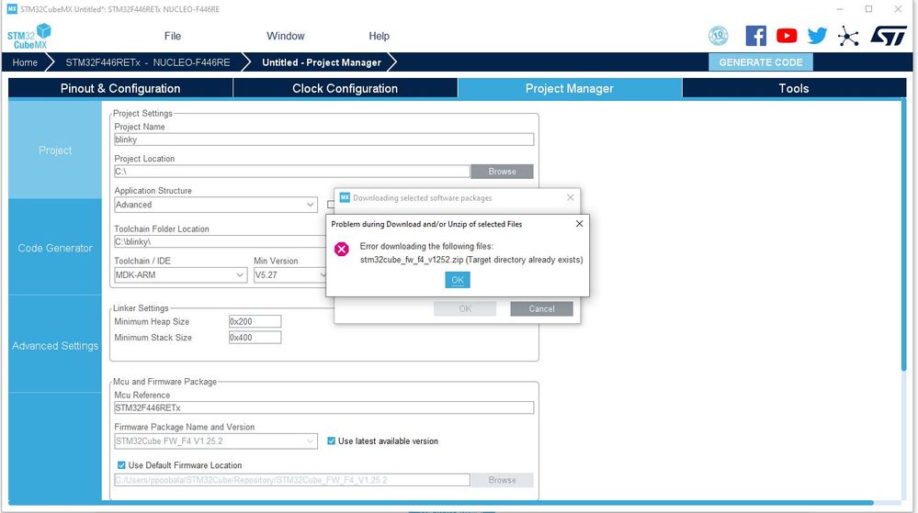Viewport: 918px width, 513px height.
Task: Click MX icon in Downloading dialog title
Action: 345,197
